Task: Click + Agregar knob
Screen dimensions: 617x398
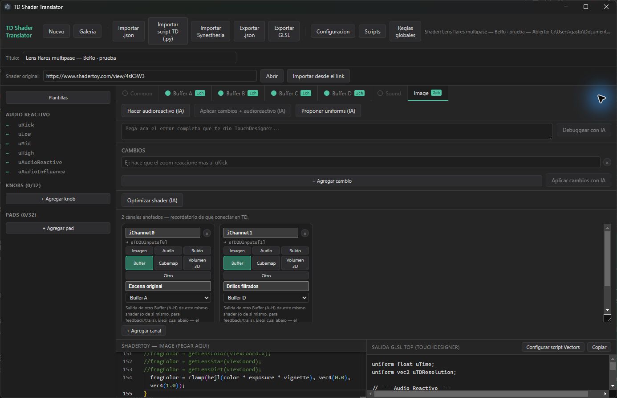Action: 58,199
